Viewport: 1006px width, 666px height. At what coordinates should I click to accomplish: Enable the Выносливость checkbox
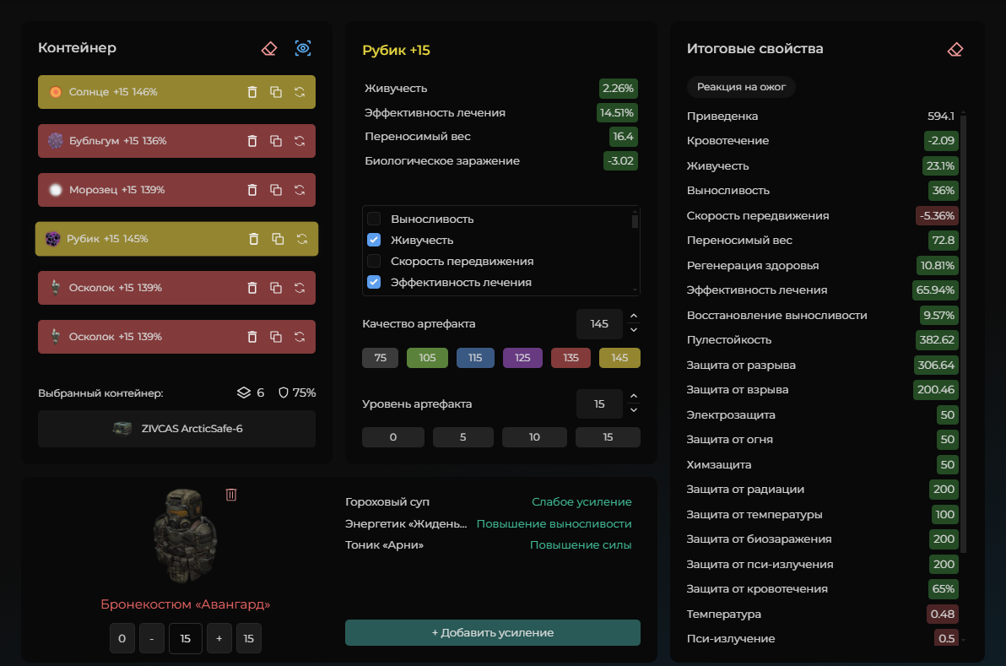[374, 219]
